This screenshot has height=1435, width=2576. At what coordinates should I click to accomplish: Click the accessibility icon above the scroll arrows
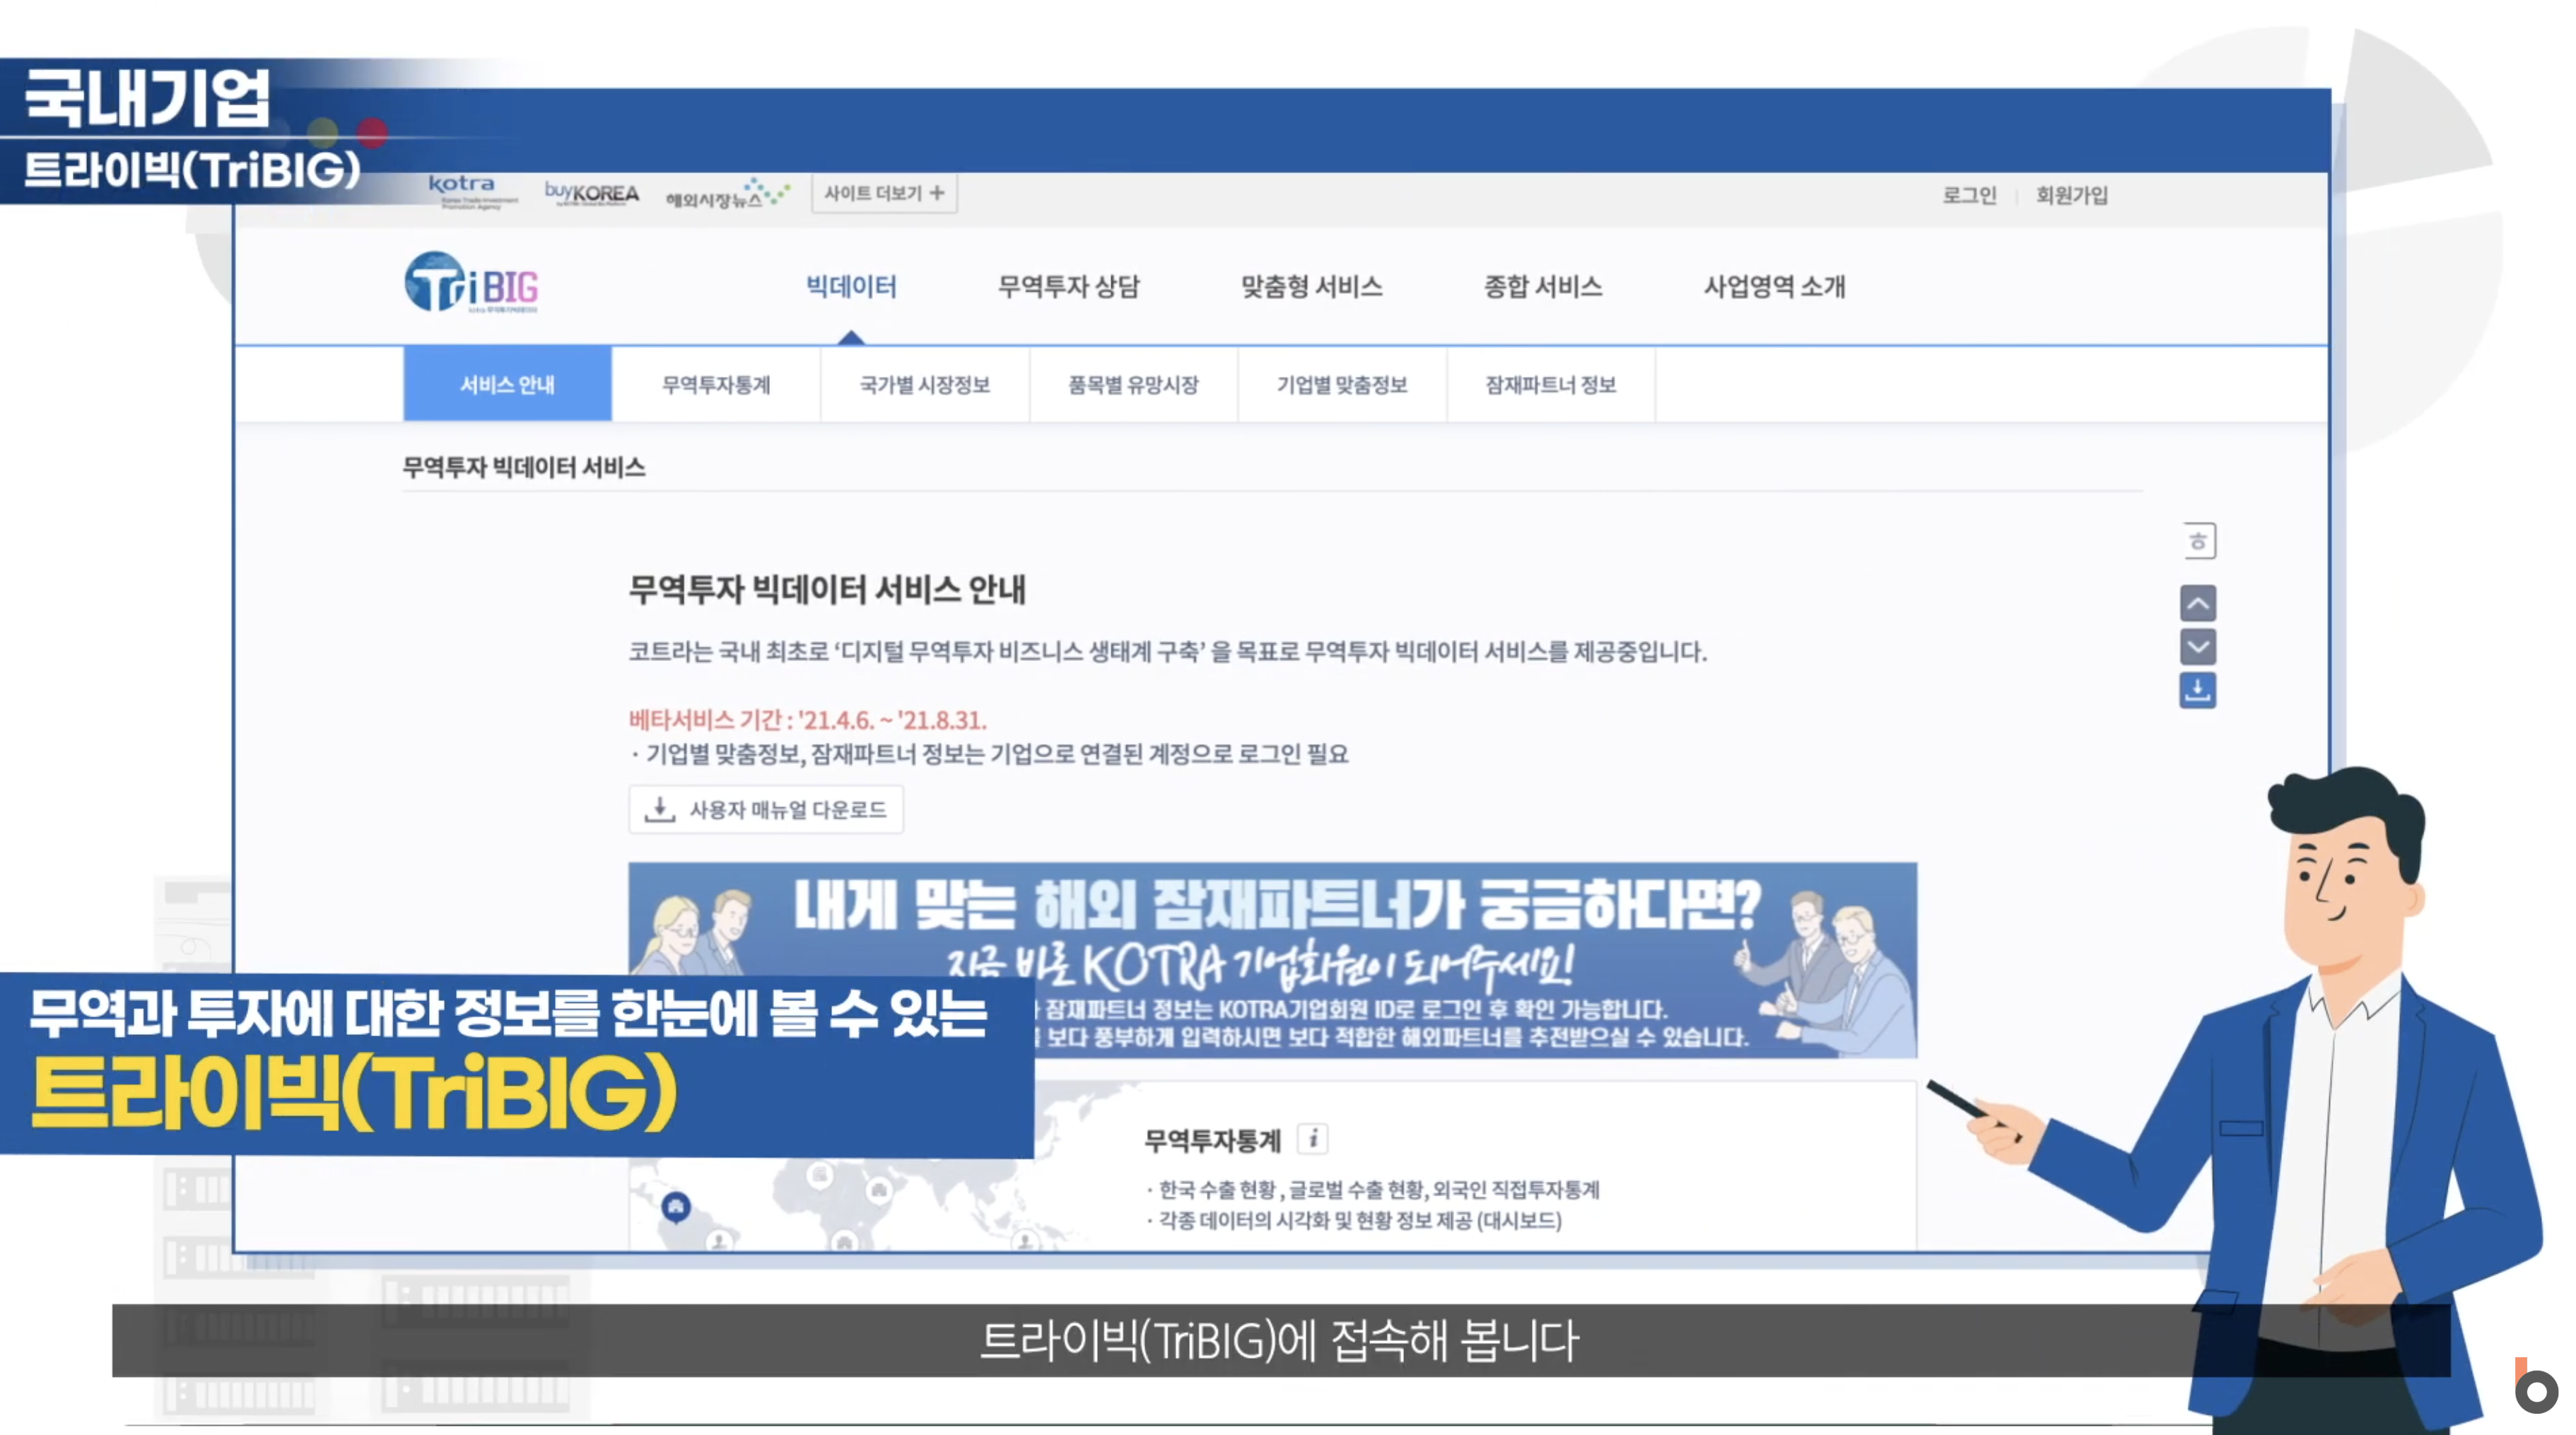[x=2198, y=541]
